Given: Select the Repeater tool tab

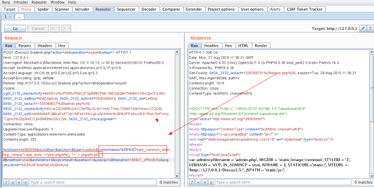Looking at the screenshot, I should 103,9.
